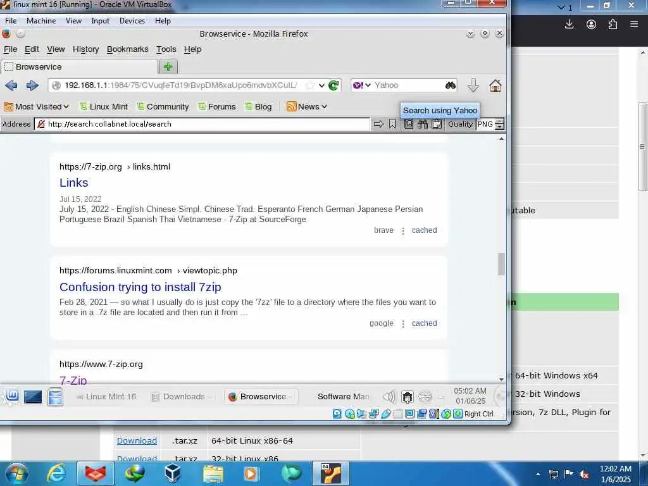Open Confusion trying to install 7zip result
Viewport: 648px width, 486px height.
140,287
